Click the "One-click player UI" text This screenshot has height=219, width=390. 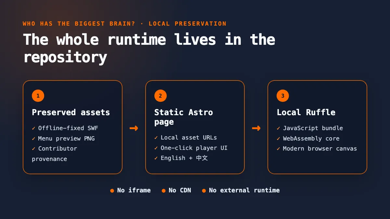pos(194,148)
